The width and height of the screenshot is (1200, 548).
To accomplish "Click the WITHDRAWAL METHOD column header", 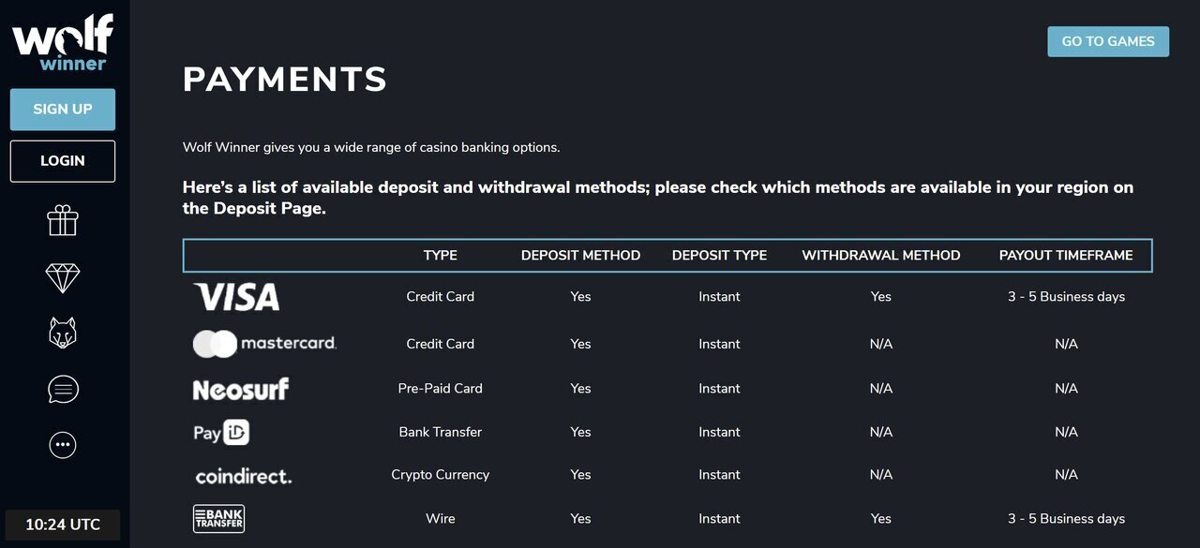I will [x=881, y=255].
